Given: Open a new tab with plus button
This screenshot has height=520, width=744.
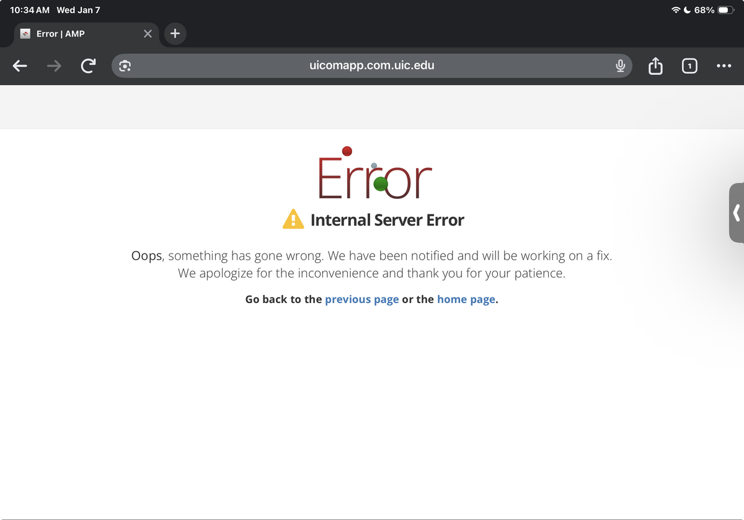Looking at the screenshot, I should [x=175, y=33].
